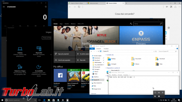Expand the Explorer ribbon chevron
The width and height of the screenshot is (182, 102).
click(175, 49)
